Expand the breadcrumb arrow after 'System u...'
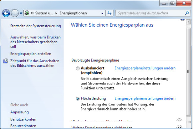Screen dimensions: 193x129 pos(56,13)
